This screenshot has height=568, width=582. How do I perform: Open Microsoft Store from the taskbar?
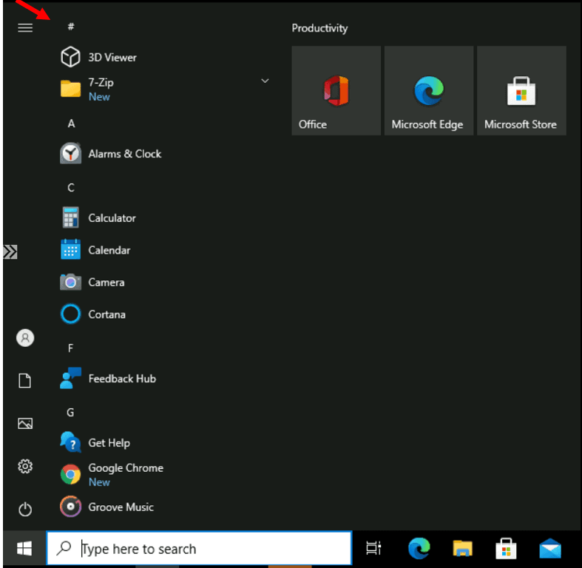[x=507, y=548]
